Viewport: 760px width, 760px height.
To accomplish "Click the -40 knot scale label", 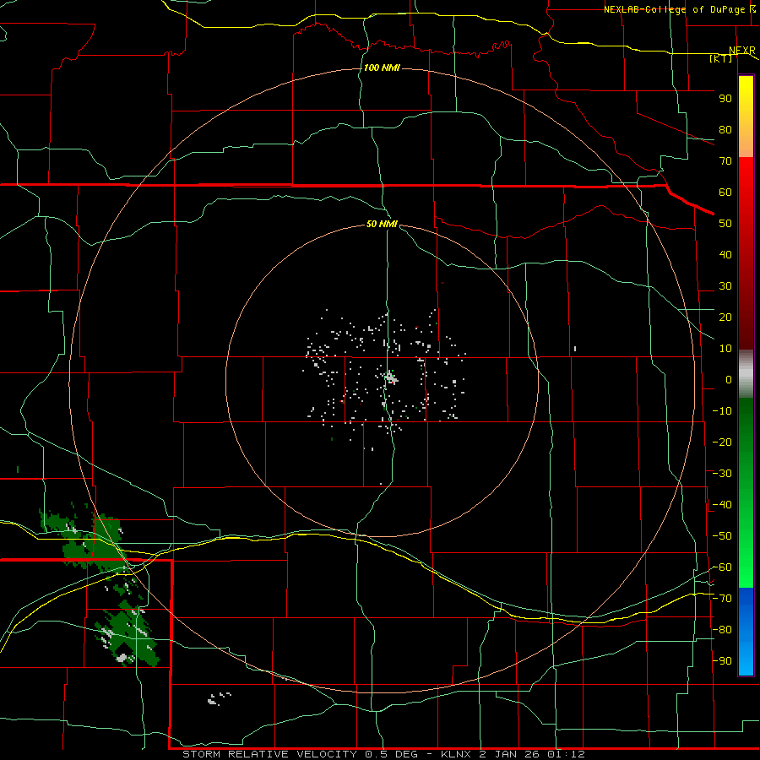I will click(x=722, y=505).
